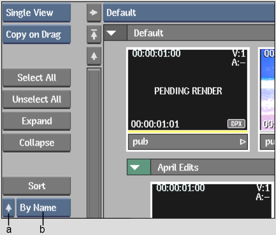Toggle ascending sort order arrow
The height and width of the screenshot is (235, 276).
tap(9, 208)
